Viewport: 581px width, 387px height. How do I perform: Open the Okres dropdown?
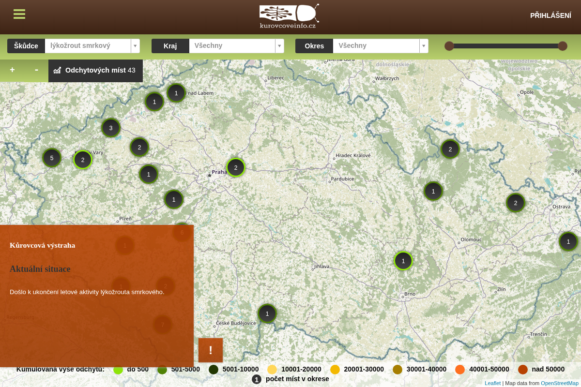[x=381, y=46]
